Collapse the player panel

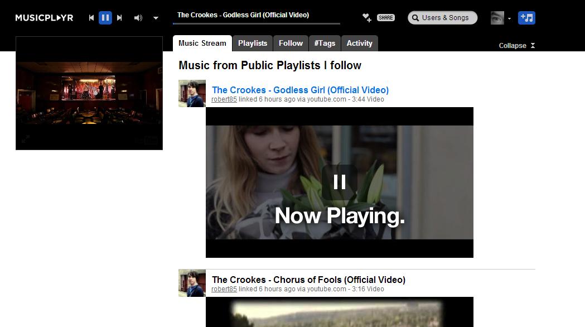pos(517,46)
